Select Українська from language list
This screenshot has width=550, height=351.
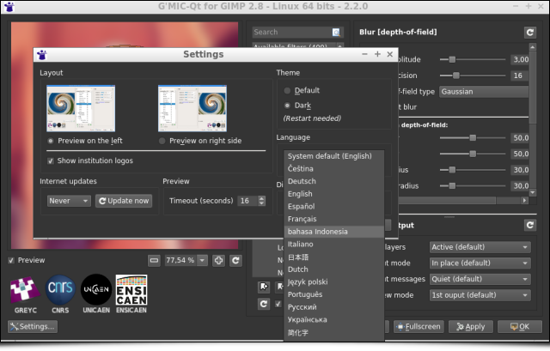click(x=334, y=320)
